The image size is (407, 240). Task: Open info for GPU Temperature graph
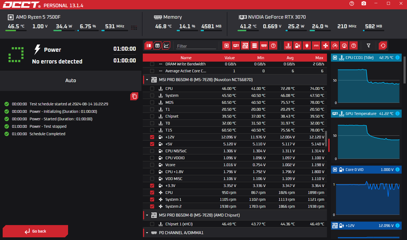click(x=397, y=114)
